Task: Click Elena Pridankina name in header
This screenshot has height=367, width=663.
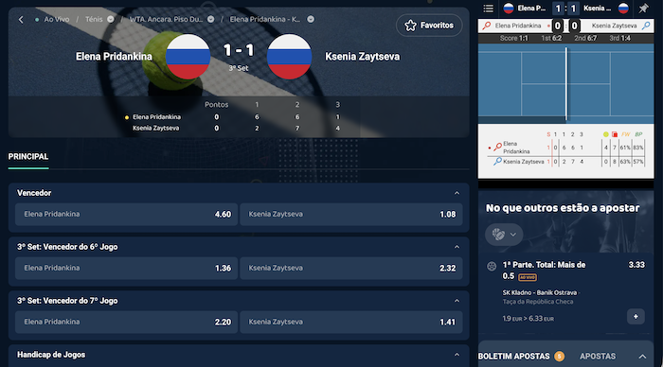Action: [114, 57]
